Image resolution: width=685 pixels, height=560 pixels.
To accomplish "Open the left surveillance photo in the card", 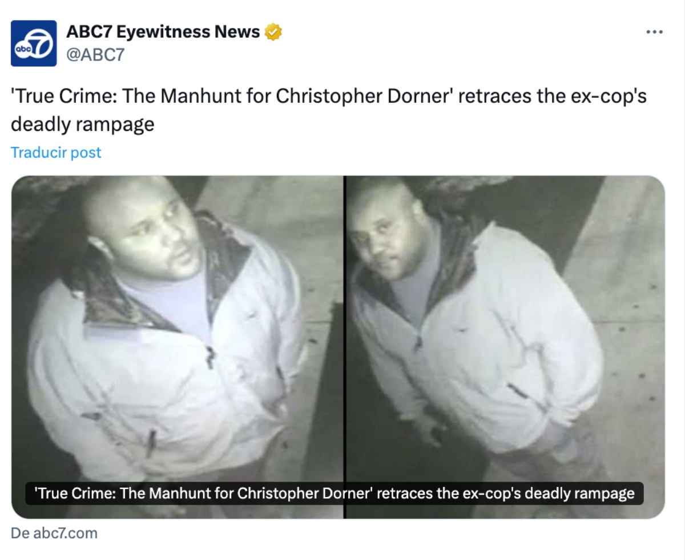I will tap(177, 347).
